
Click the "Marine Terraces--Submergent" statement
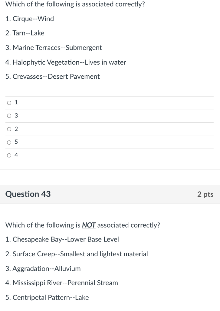tap(54, 48)
